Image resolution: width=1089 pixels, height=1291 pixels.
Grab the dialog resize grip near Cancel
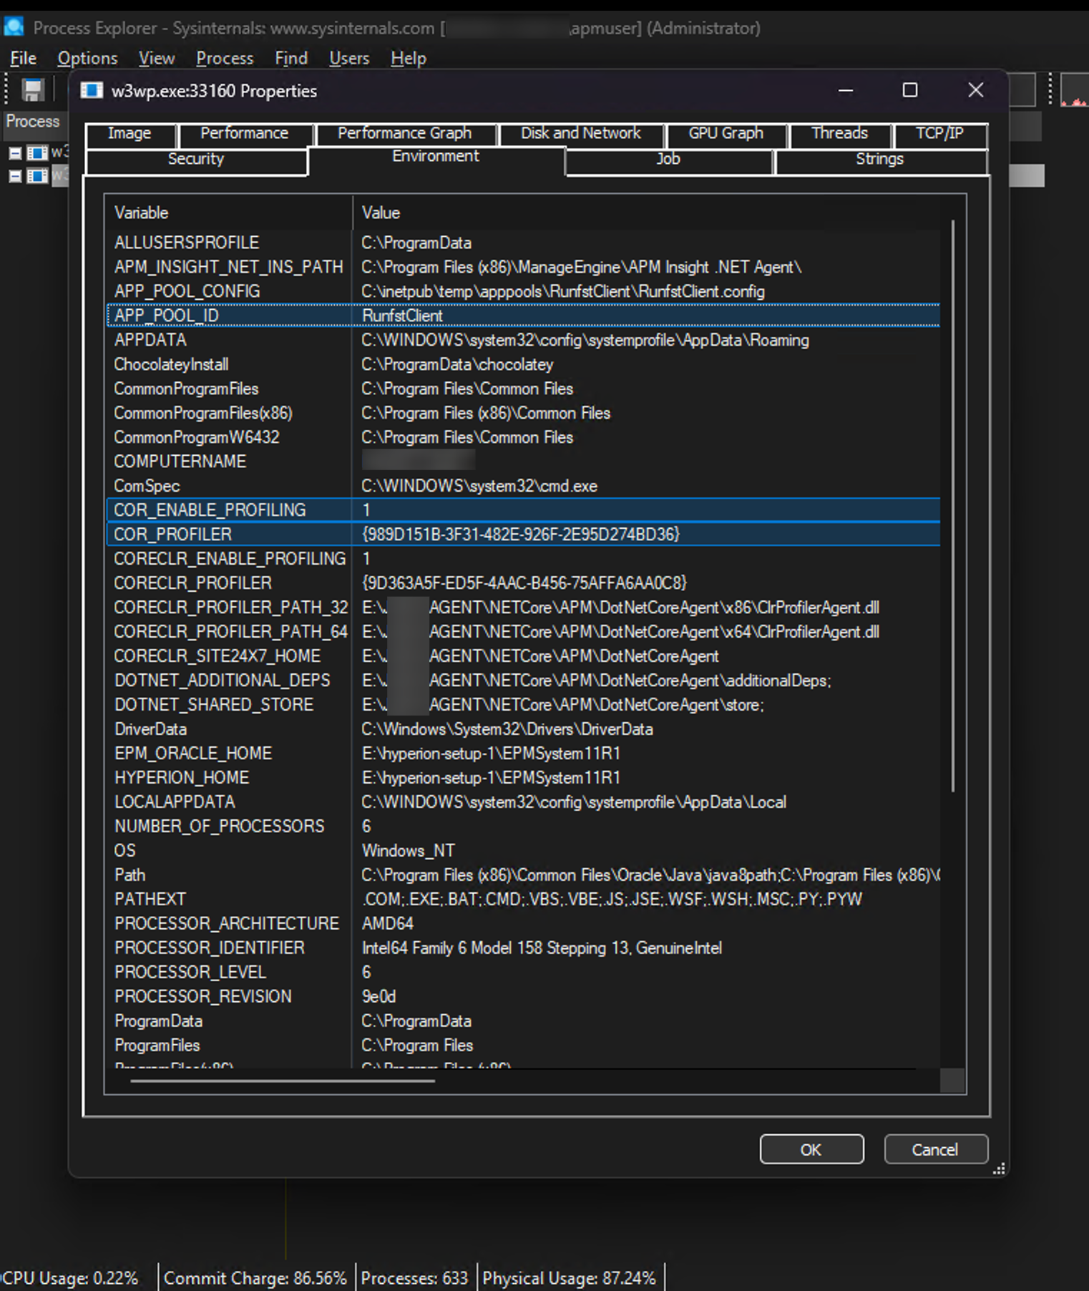pyautogui.click(x=999, y=1169)
